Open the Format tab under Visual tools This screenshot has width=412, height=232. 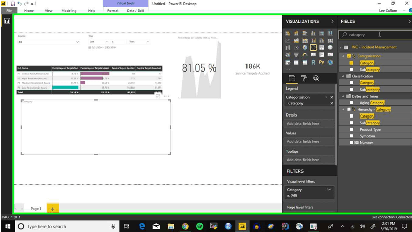click(113, 11)
